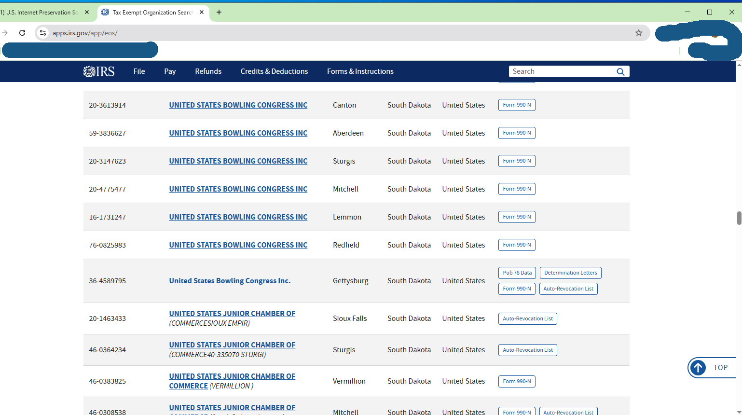Open Bowling Congress link for Canton
The image size is (742, 415).
click(x=238, y=105)
